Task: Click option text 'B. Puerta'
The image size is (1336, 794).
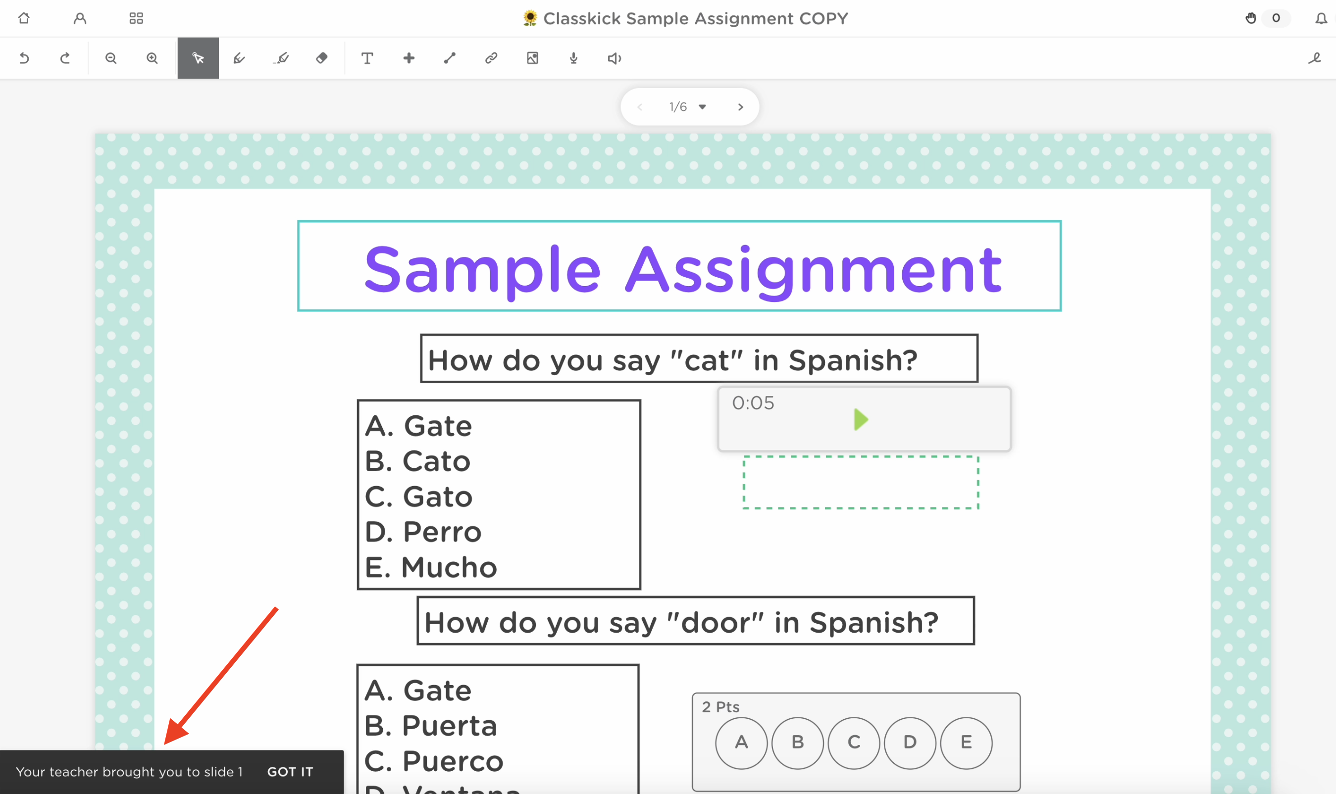Action: pyautogui.click(x=431, y=726)
